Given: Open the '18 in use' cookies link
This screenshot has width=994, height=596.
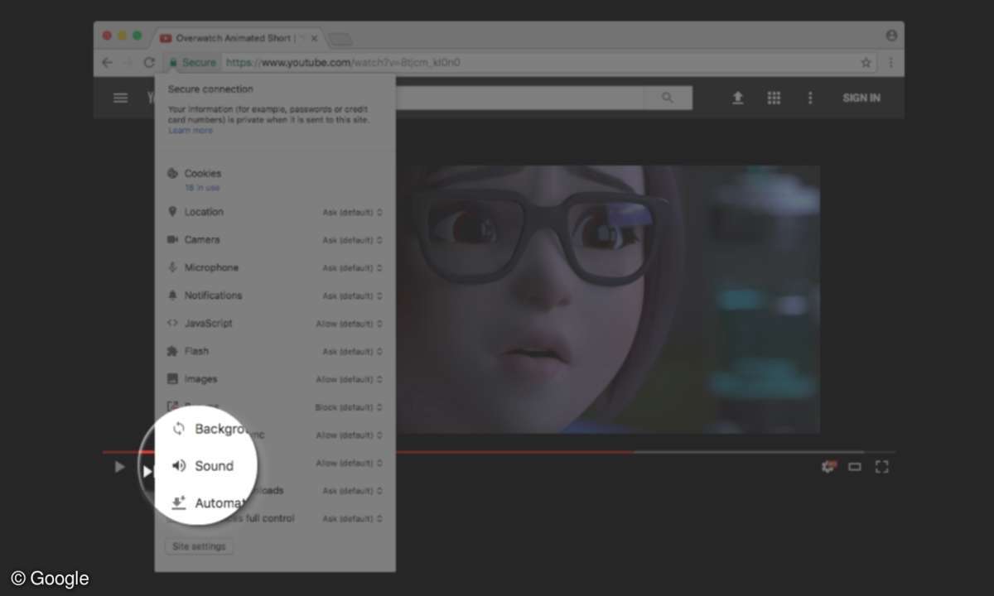Looking at the screenshot, I should pyautogui.click(x=202, y=188).
